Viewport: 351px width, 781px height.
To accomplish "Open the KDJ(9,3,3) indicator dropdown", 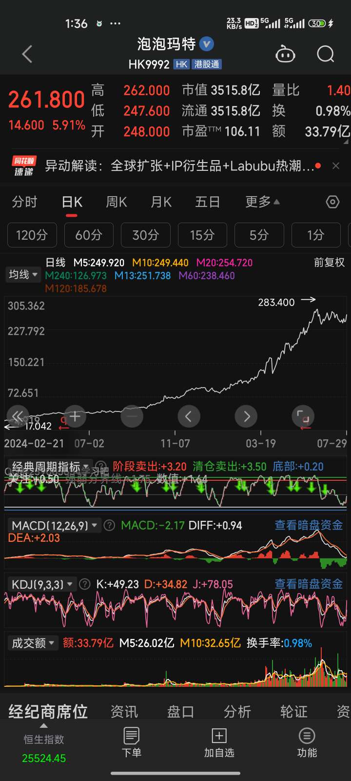I will point(42,584).
